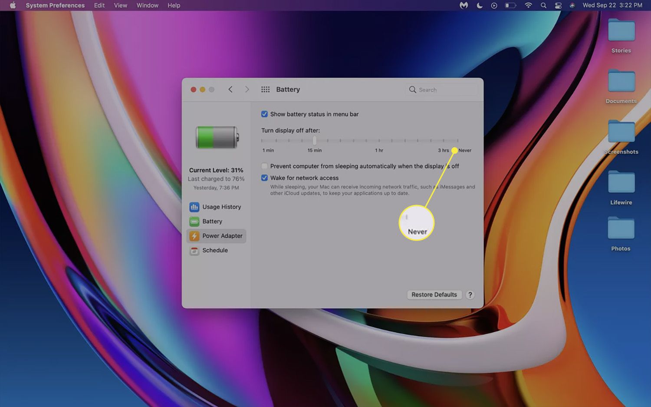
Task: Go forward with the right chevron
Action: (x=247, y=89)
